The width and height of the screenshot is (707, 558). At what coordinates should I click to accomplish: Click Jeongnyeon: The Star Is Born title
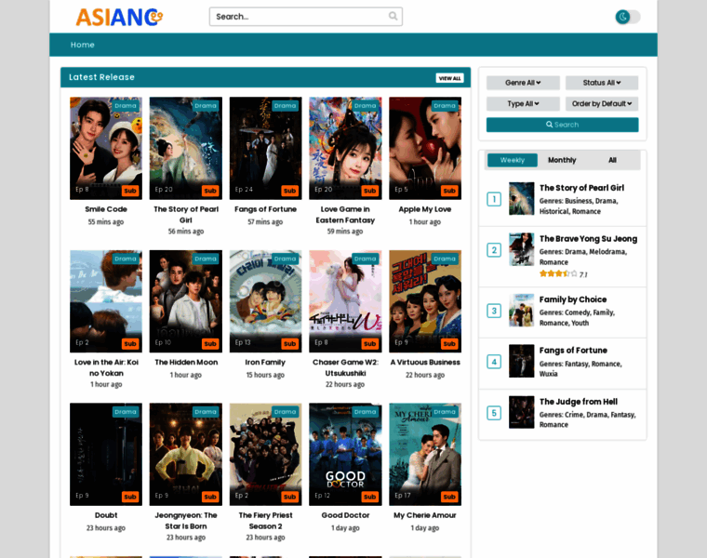point(186,521)
